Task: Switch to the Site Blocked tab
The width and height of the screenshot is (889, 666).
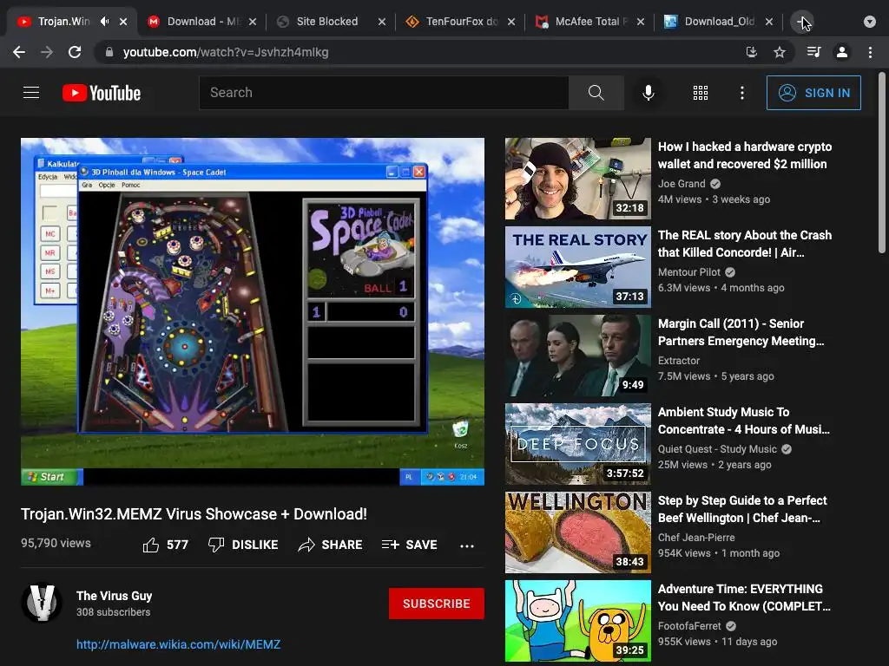Action: coord(331,22)
